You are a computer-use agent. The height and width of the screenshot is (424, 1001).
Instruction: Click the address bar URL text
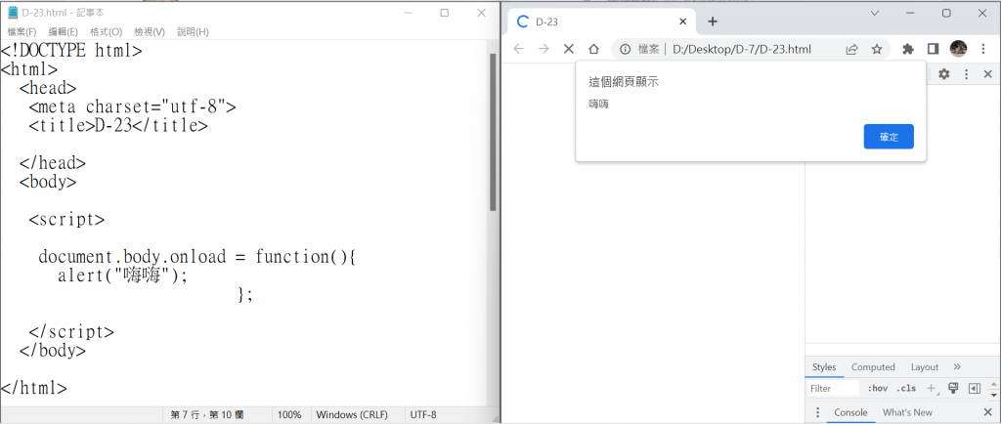pyautogui.click(x=741, y=49)
